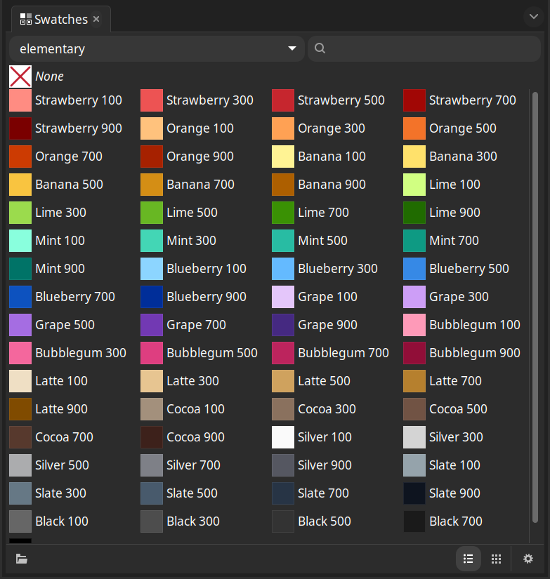Click the swatch search field
The height and width of the screenshot is (579, 550).
424,48
